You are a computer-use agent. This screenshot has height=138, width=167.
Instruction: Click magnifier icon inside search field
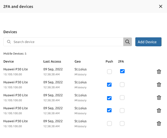click(9, 42)
